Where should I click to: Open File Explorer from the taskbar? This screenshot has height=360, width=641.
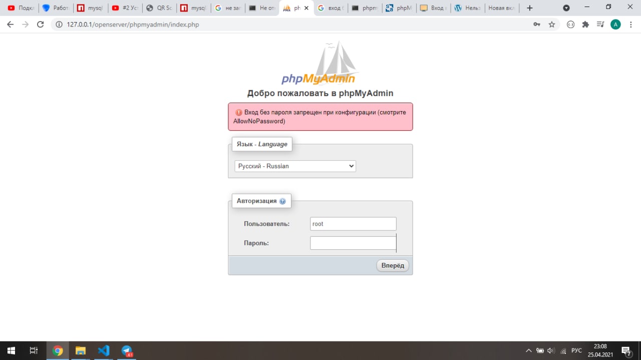[81, 350]
